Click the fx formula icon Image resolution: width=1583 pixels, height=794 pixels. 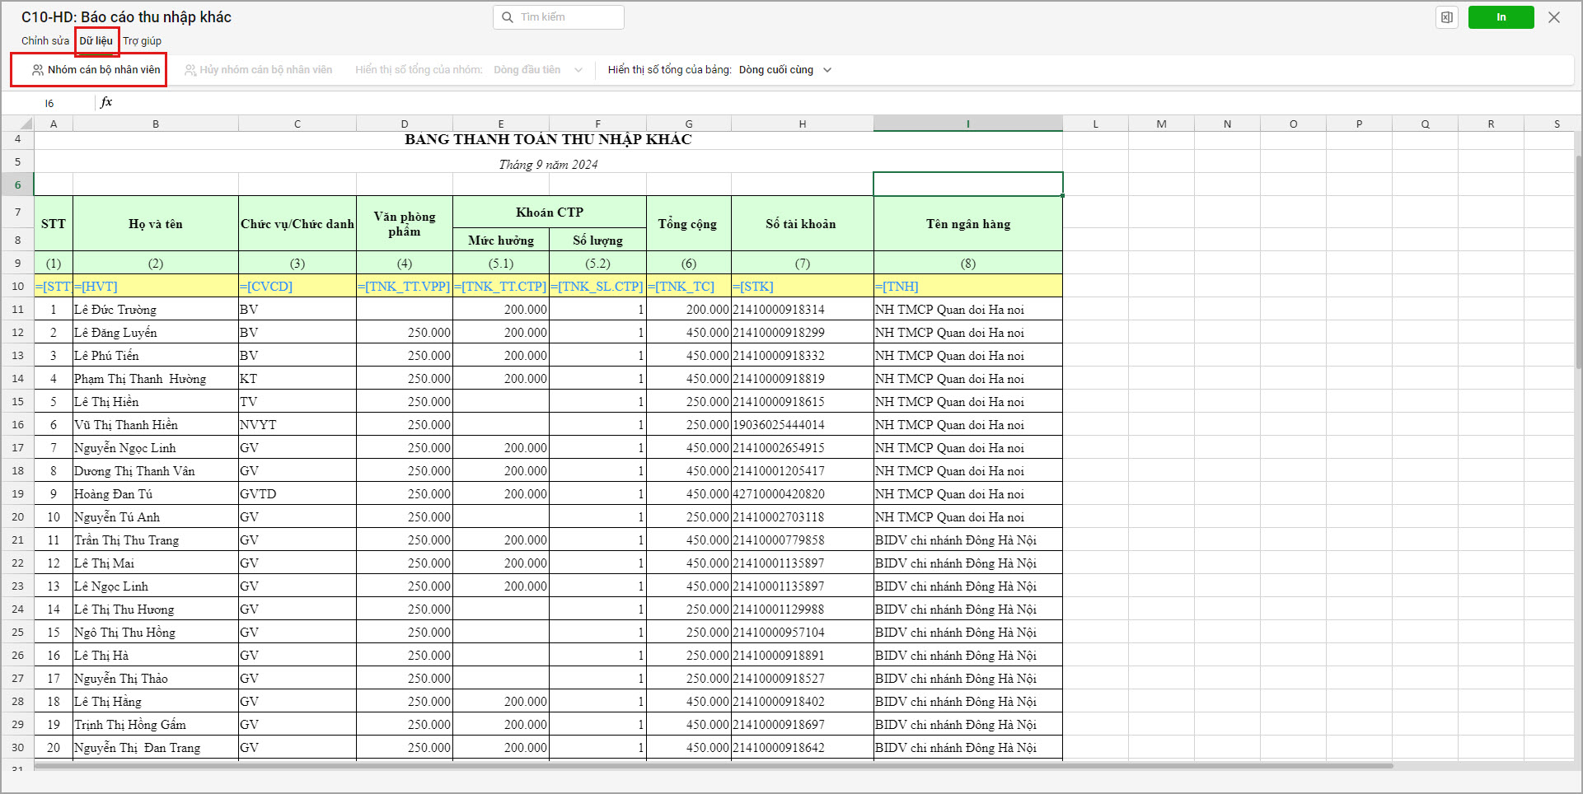click(106, 102)
